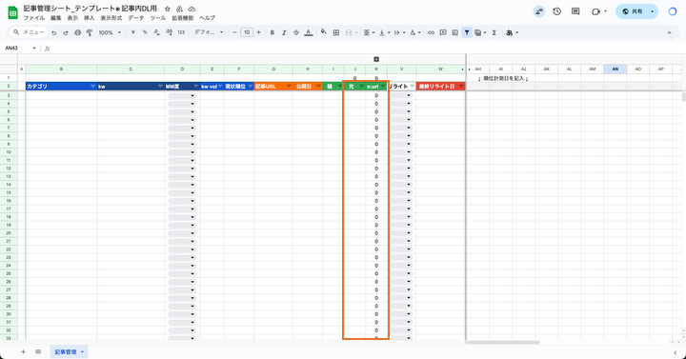Expand the column group plus button

click(376, 59)
